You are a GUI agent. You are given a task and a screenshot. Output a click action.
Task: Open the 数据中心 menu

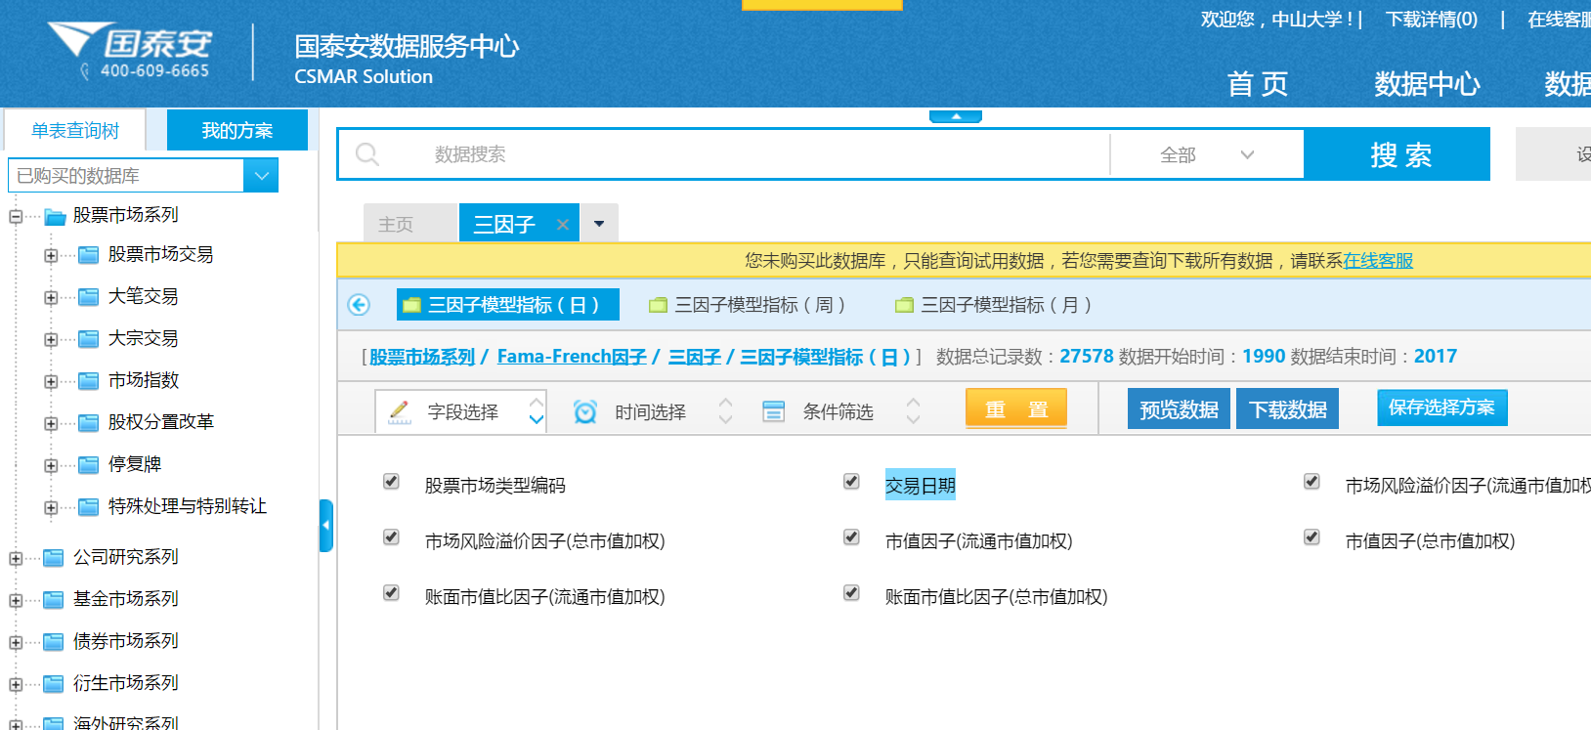coord(1427,84)
